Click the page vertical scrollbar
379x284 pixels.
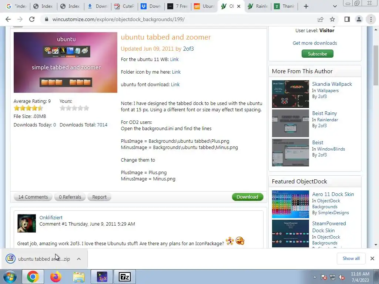(376, 65)
